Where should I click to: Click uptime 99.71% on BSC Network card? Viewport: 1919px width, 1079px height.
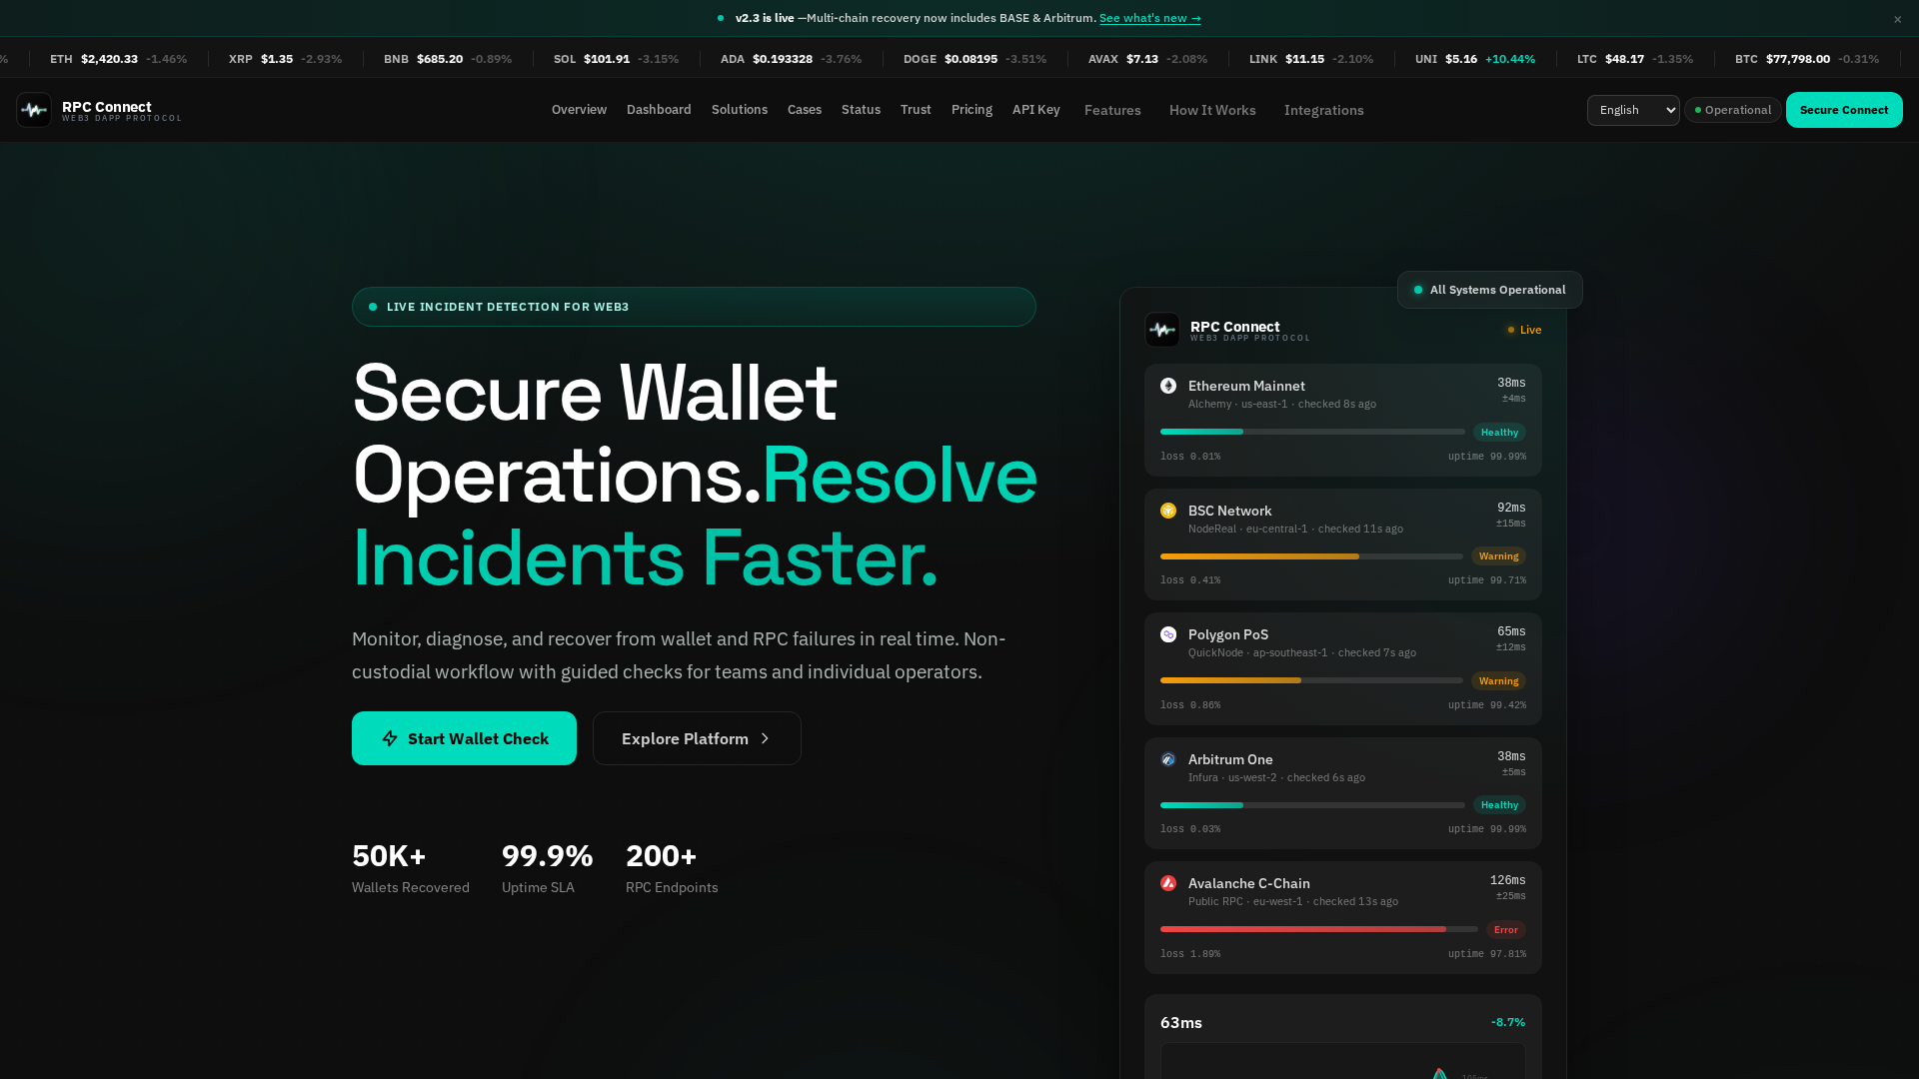click(x=1486, y=580)
